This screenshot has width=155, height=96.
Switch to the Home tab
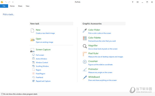(x=12, y=6)
